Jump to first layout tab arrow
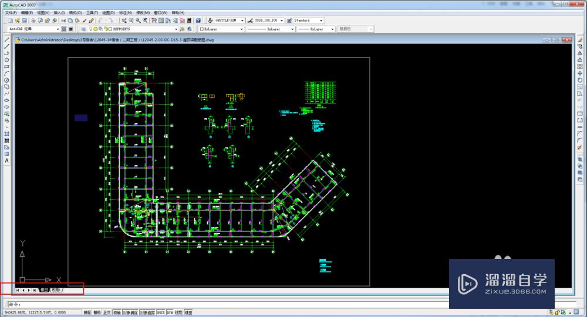The image size is (587, 317). click(x=18, y=290)
